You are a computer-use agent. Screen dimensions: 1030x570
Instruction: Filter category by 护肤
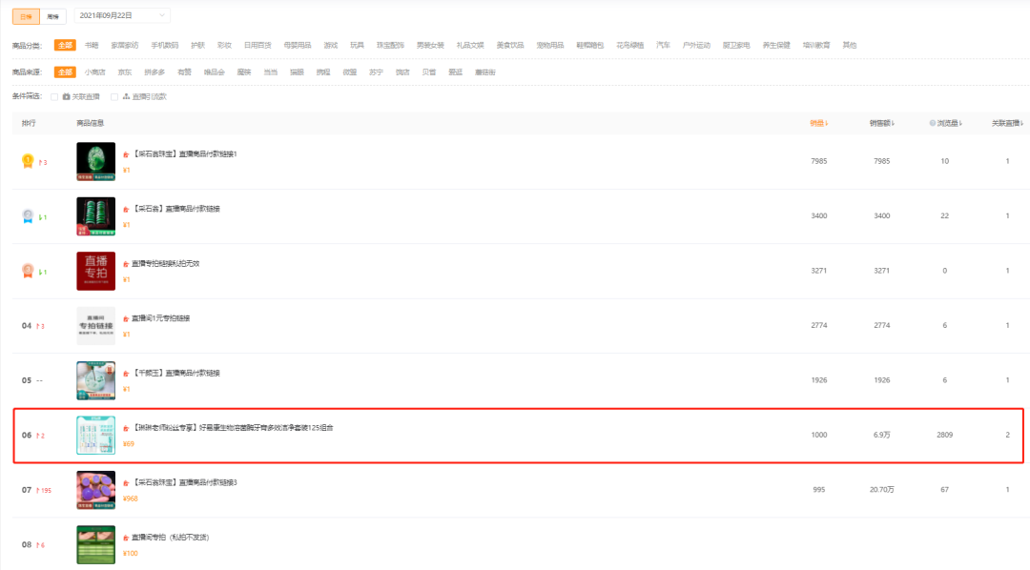click(197, 46)
